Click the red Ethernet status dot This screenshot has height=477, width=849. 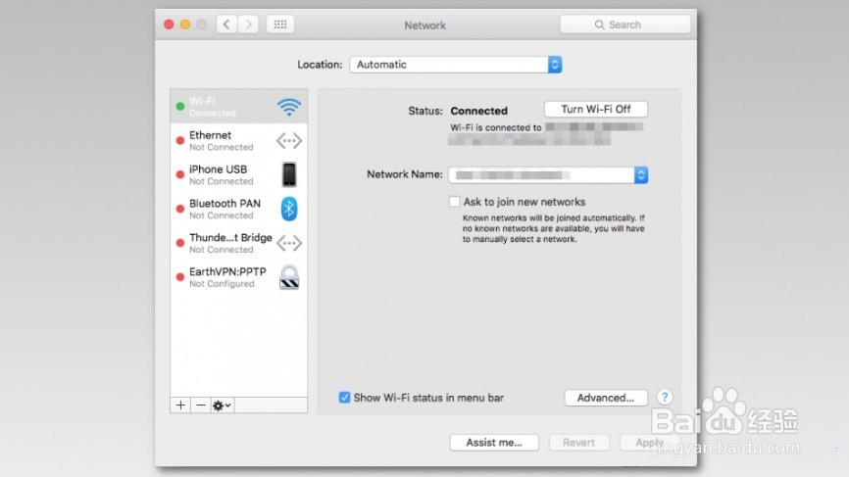pyautogui.click(x=180, y=141)
